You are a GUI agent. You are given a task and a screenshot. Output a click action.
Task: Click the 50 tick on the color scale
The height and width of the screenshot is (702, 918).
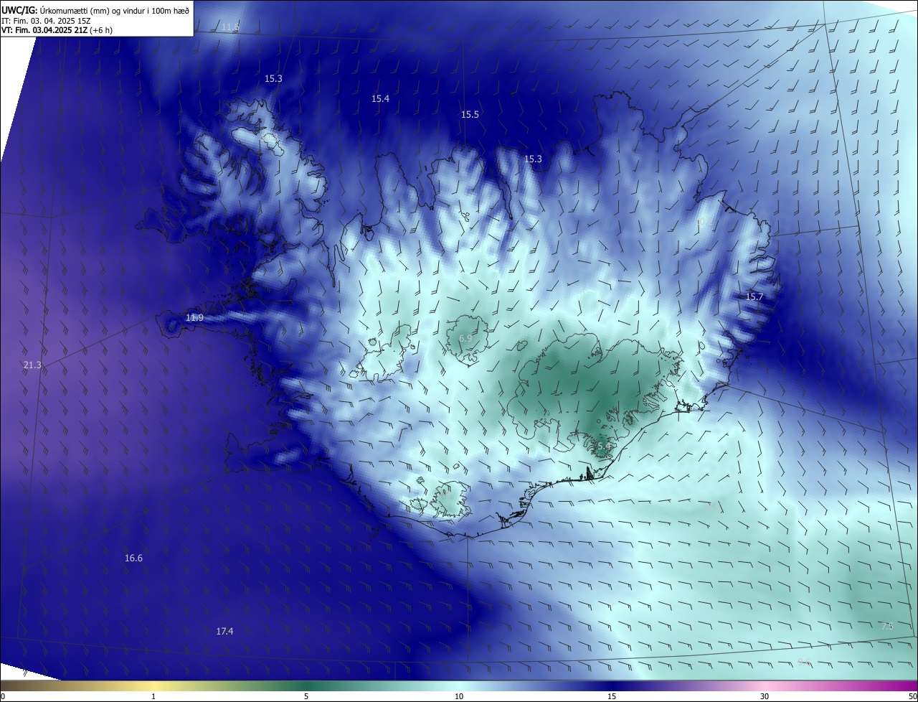[912, 696]
